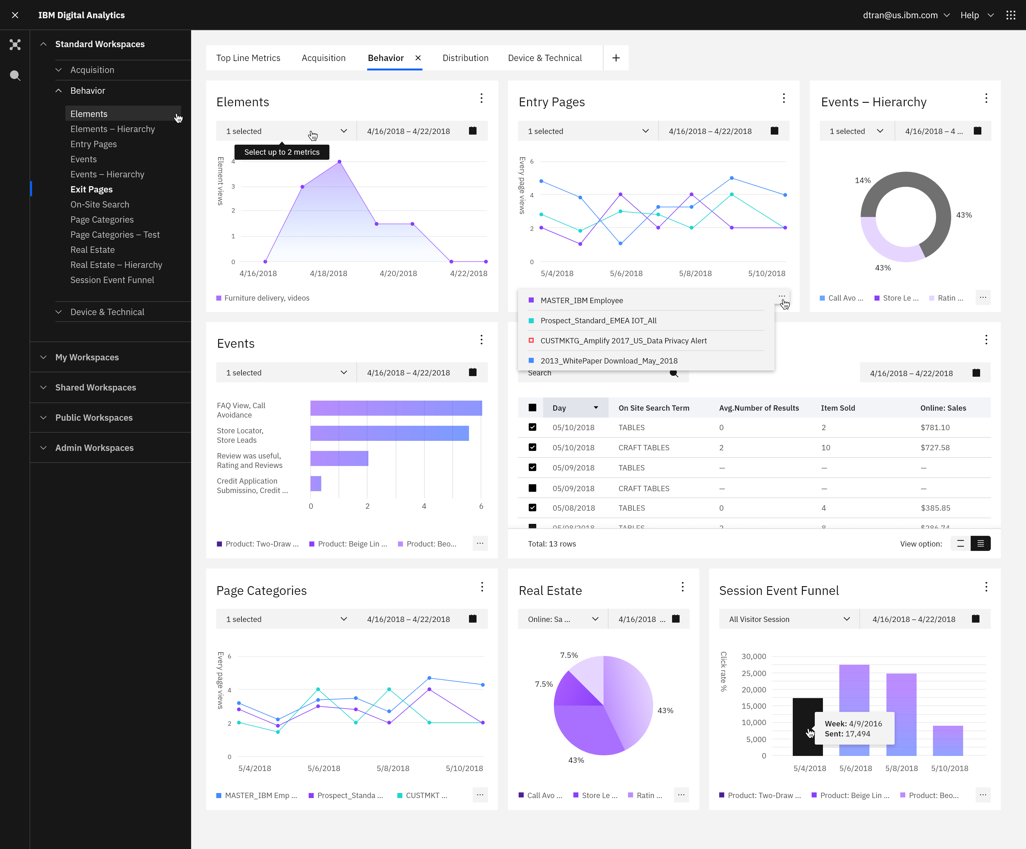Expand the Device & Technical sidebar group
Image resolution: width=1026 pixels, height=849 pixels.
point(59,312)
